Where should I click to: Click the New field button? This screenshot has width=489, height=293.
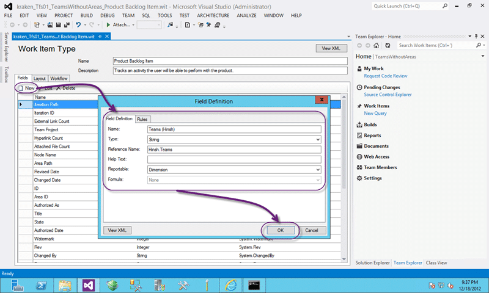[x=27, y=88]
